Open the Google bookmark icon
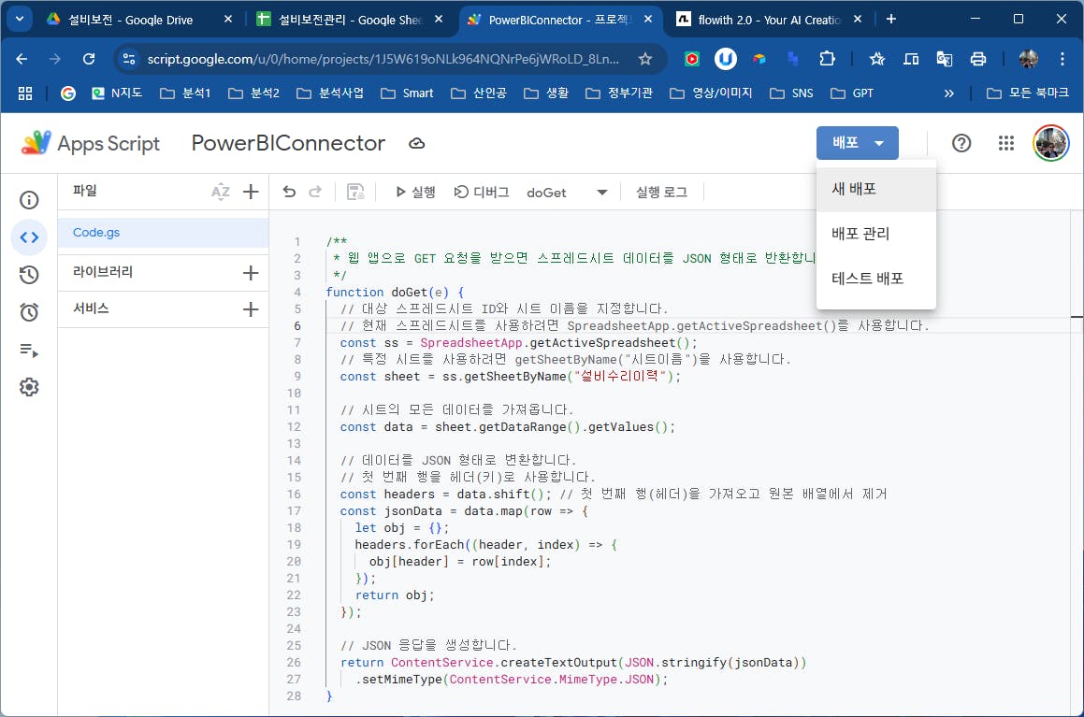This screenshot has width=1084, height=717. [67, 93]
